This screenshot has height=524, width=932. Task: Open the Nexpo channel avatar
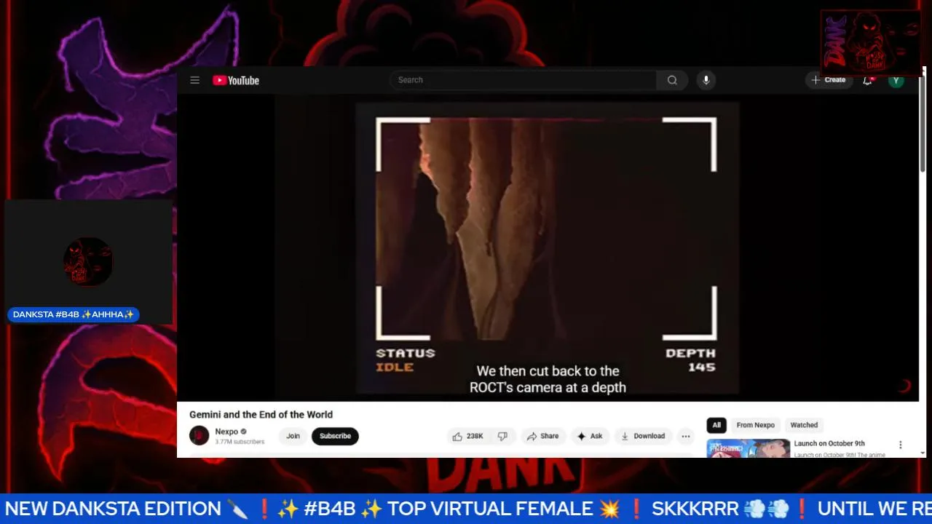tap(199, 436)
